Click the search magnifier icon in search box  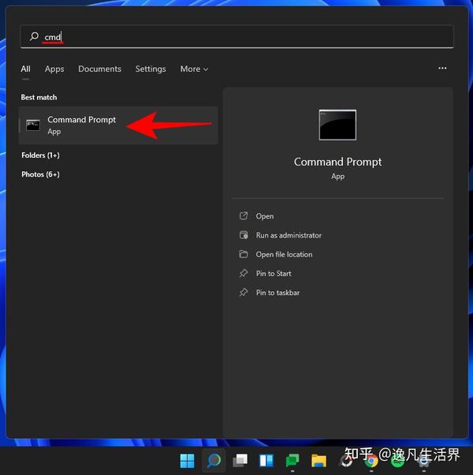point(34,36)
